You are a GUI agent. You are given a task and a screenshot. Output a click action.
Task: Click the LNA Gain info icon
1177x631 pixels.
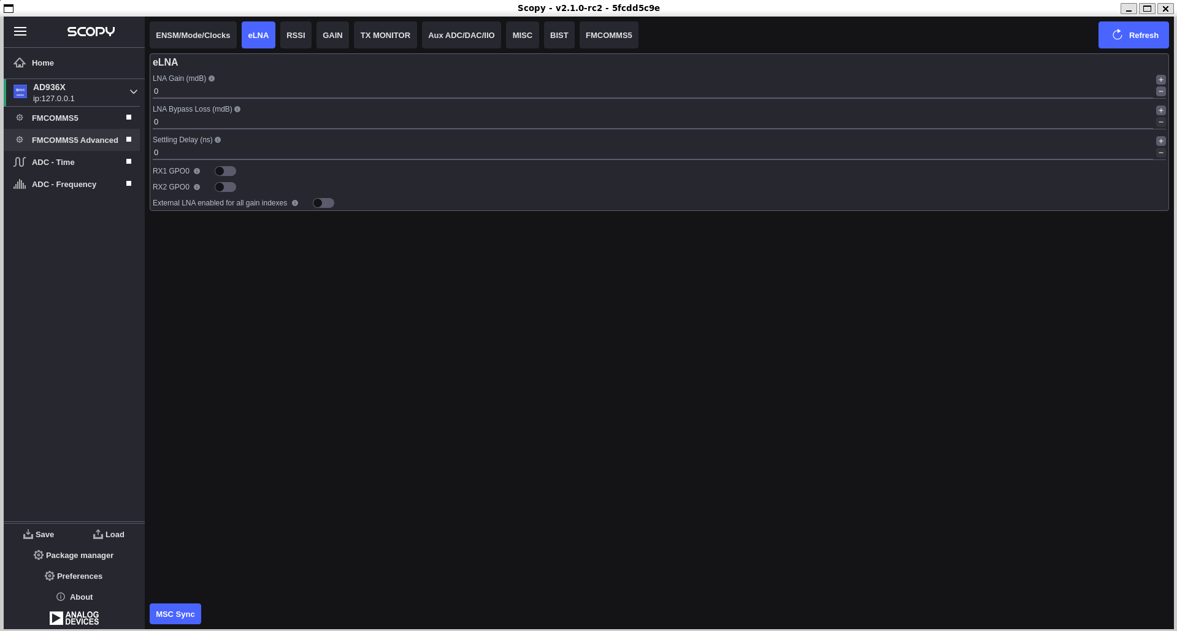click(x=212, y=78)
